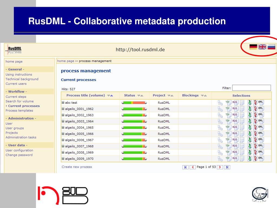The width and height of the screenshot is (277, 208).
Task: Sort by Status column arrows
Action: (140, 96)
